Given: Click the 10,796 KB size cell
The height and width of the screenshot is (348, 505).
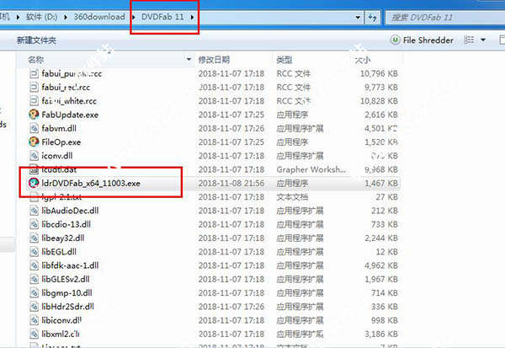Looking at the screenshot, I should click(x=379, y=73).
